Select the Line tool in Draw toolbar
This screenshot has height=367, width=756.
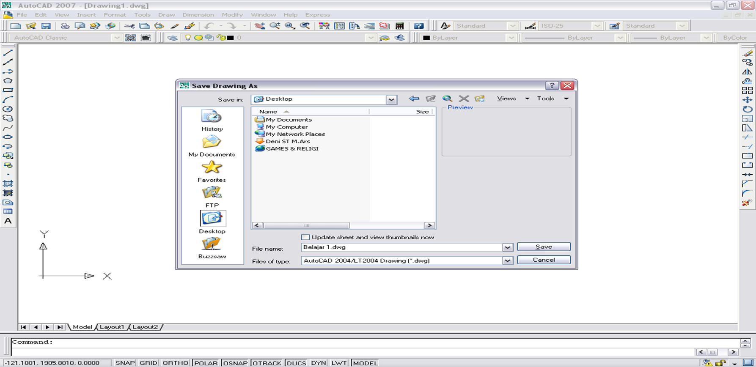8,53
